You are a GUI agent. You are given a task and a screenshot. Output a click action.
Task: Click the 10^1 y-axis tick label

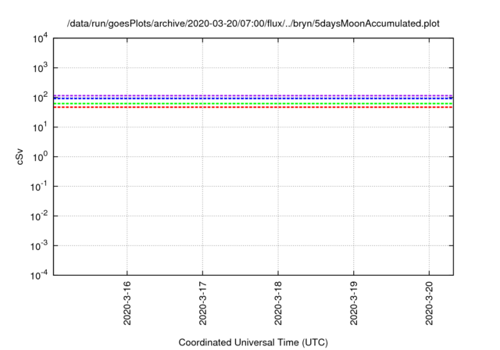tap(40, 127)
